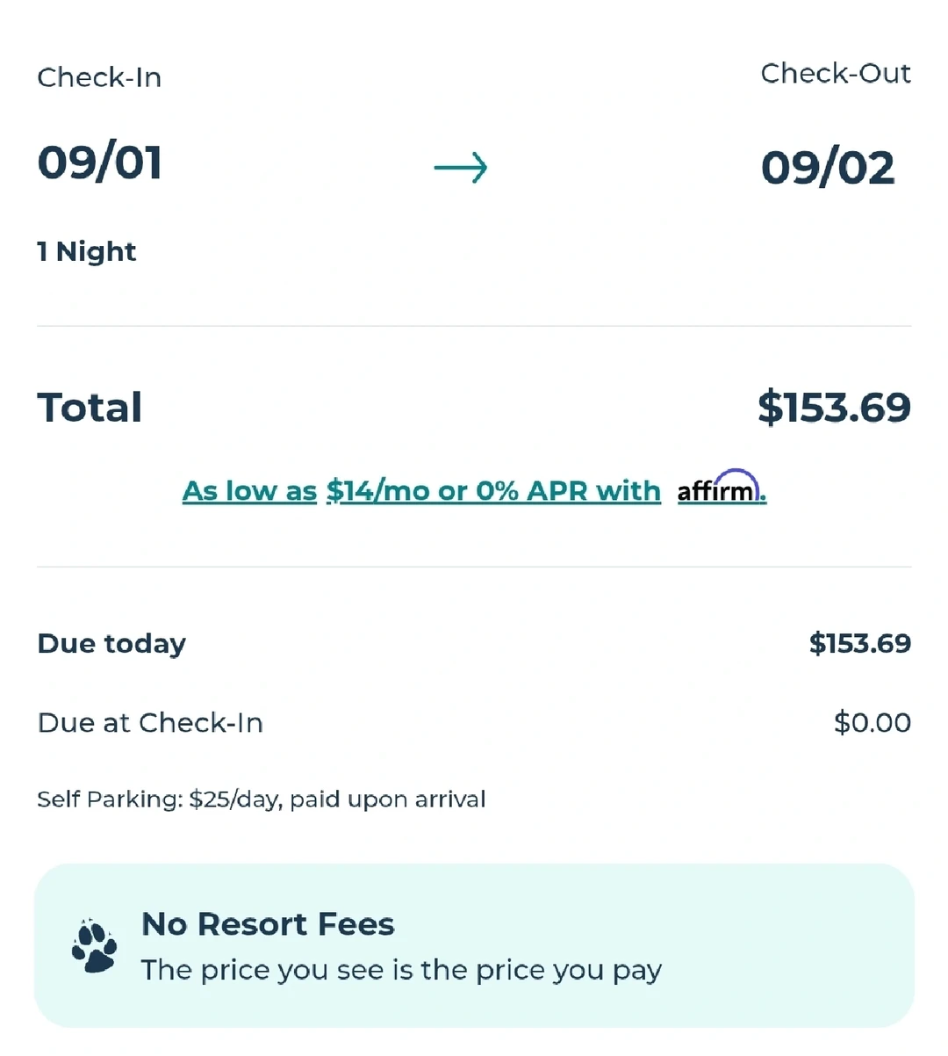Tap the paw print icon
This screenshot has height=1056, width=948.
(x=94, y=946)
